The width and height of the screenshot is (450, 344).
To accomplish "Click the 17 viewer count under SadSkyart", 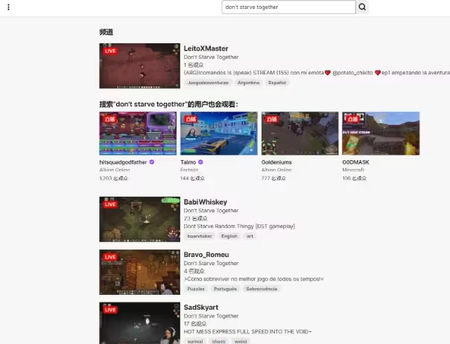I will tap(195, 324).
